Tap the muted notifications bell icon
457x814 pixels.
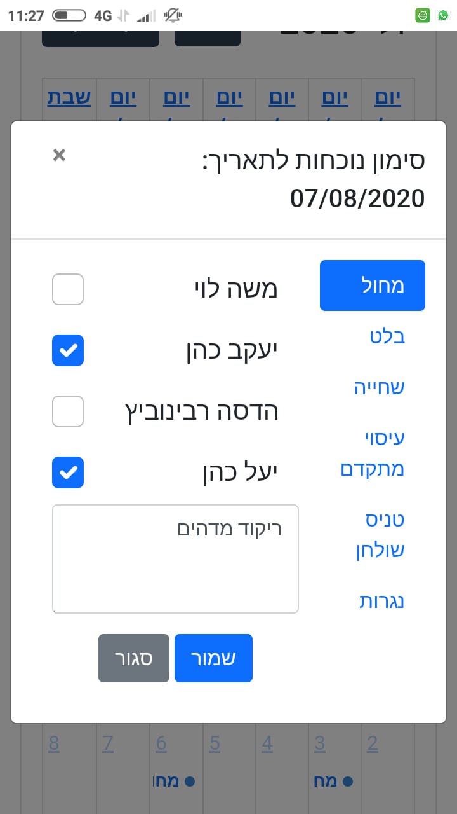[x=172, y=16]
